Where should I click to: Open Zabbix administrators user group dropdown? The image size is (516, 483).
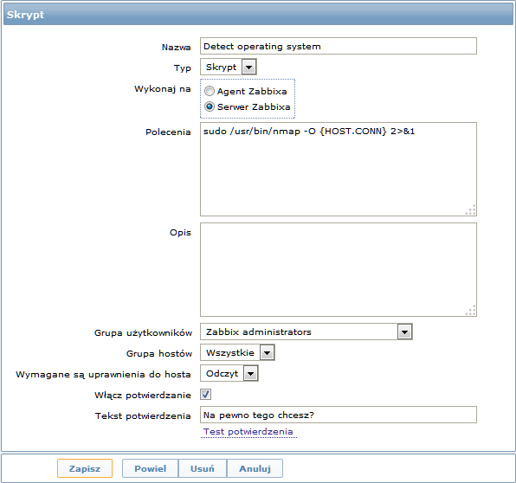coord(306,332)
